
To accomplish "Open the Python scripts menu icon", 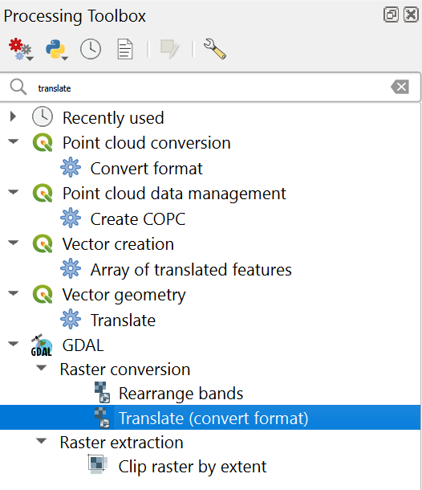I will click(56, 49).
